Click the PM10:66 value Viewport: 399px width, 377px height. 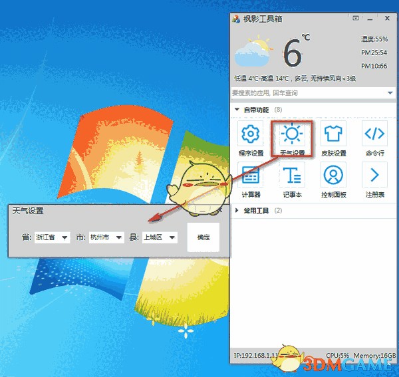coord(374,66)
